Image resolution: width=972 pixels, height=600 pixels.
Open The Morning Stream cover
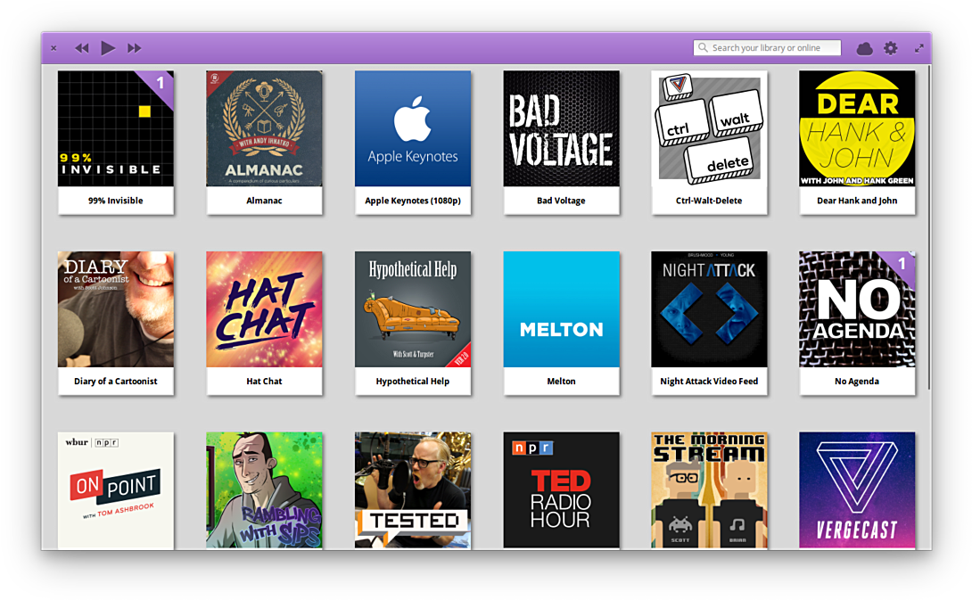coord(709,490)
